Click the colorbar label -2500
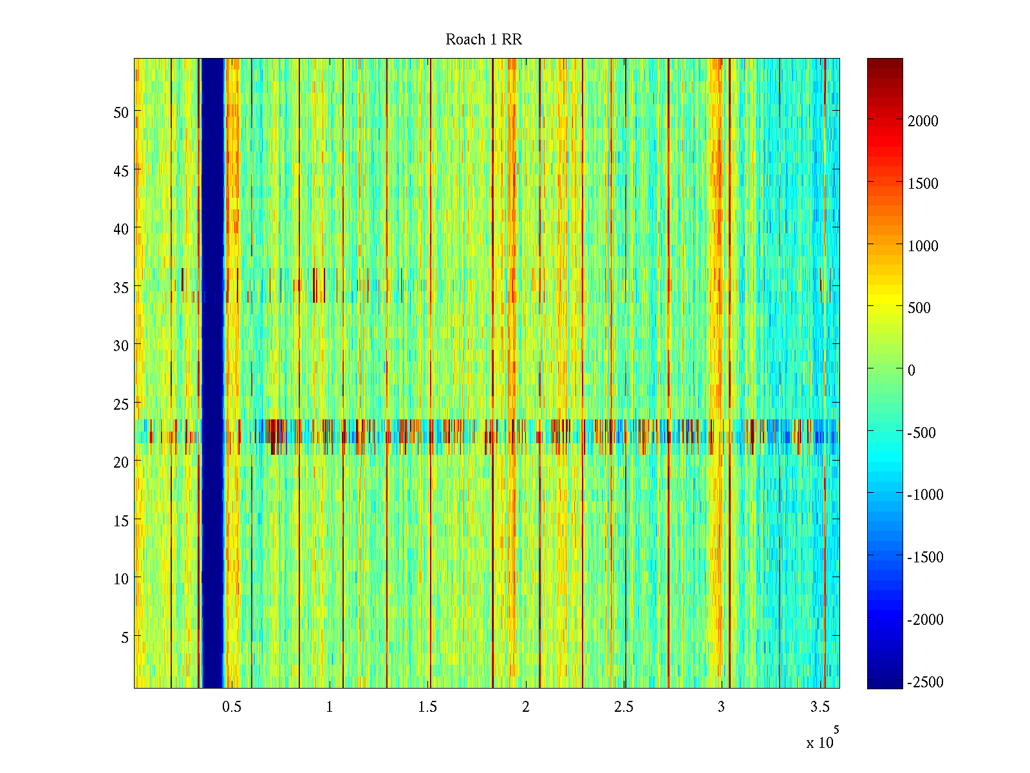This screenshot has width=1030, height=773. (925, 682)
